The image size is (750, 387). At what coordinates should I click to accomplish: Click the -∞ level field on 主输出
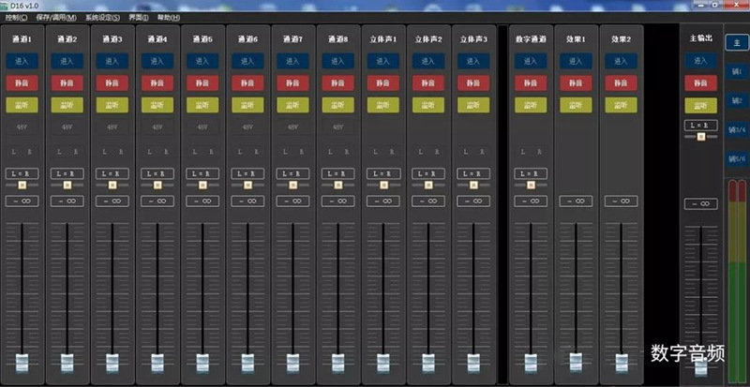tap(700, 203)
